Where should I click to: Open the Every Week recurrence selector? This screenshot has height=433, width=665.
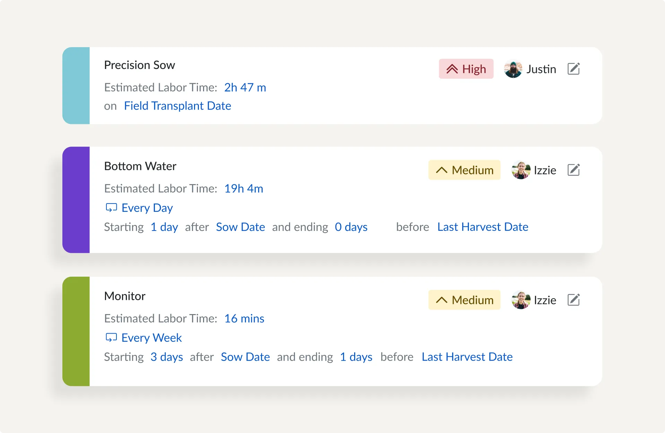tap(151, 337)
